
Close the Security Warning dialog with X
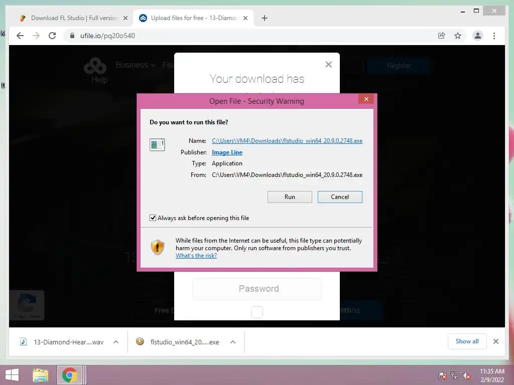click(x=366, y=99)
